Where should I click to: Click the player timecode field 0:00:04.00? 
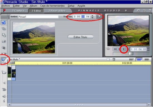pos(139,49)
